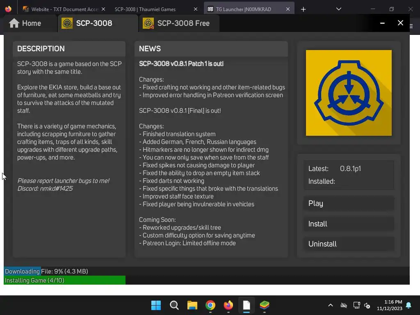Expand the list all tabs chevron

click(338, 9)
